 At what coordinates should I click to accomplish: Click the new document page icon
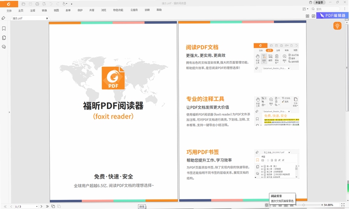[x=44, y=4]
